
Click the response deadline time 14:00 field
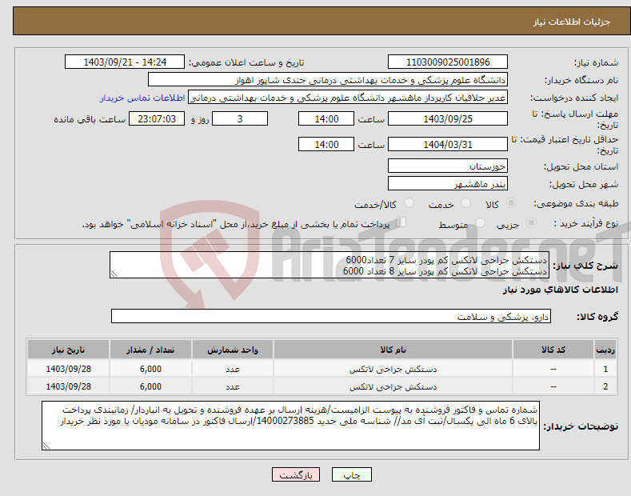[x=326, y=118]
